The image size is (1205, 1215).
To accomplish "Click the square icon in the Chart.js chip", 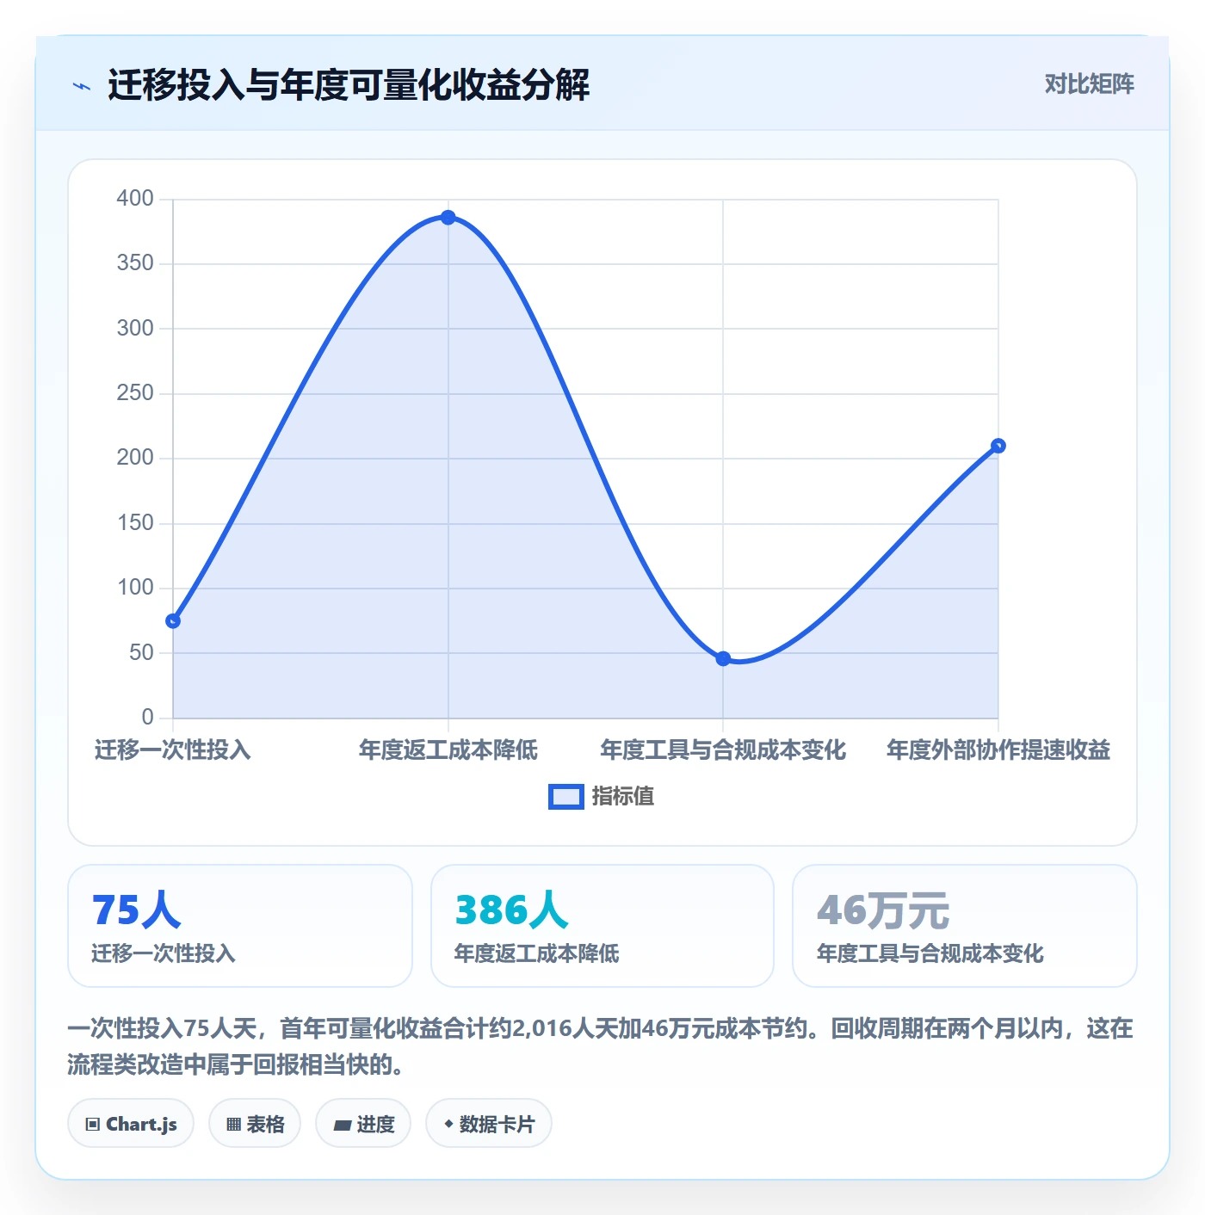I will [x=93, y=1125].
